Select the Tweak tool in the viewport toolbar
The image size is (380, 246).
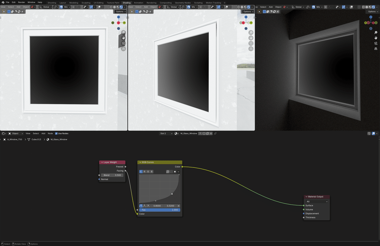pyautogui.click(x=3, y=12)
